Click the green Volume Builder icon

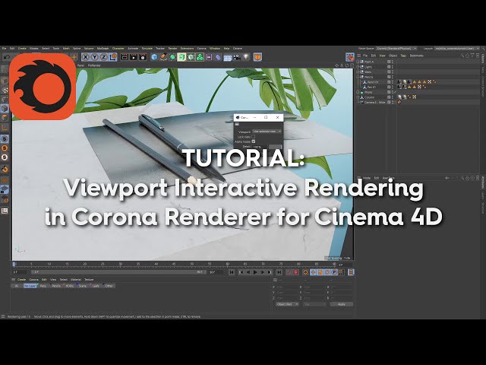pos(200,57)
